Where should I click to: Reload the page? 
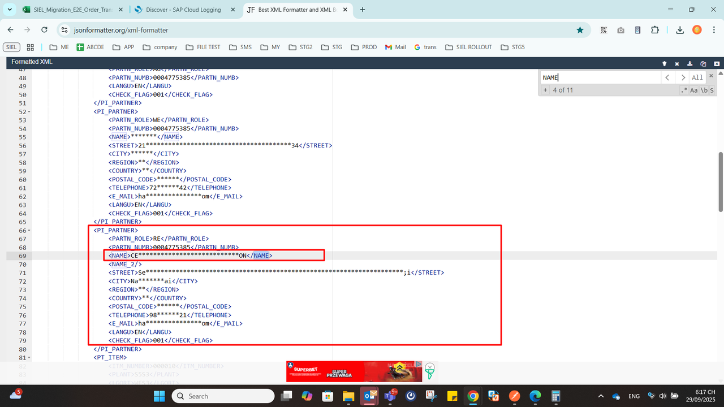point(45,30)
